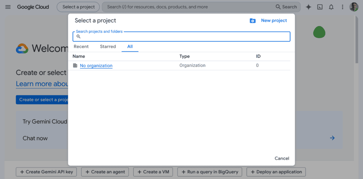
Task: Select the All tab
Action: click(130, 47)
